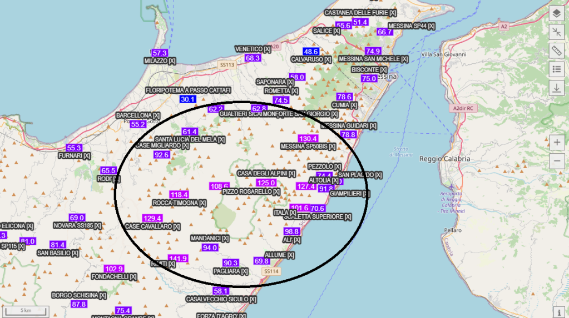Click the CASE CAVALLARO station label
569x318 pixels.
(152, 226)
